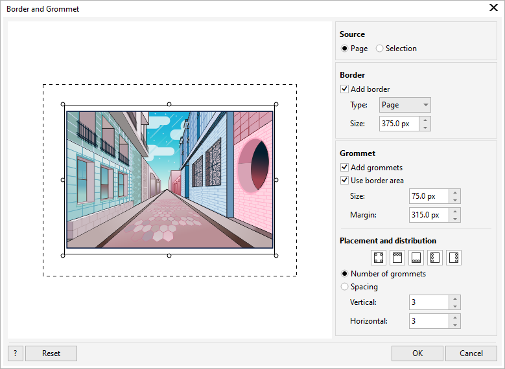Select the top edge grommet placement icon
Screen dimensions: 505x369
coord(397,258)
